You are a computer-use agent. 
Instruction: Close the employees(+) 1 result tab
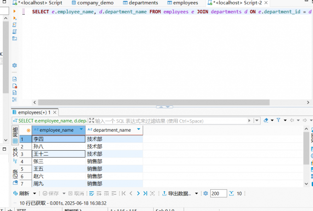(x=55, y=112)
